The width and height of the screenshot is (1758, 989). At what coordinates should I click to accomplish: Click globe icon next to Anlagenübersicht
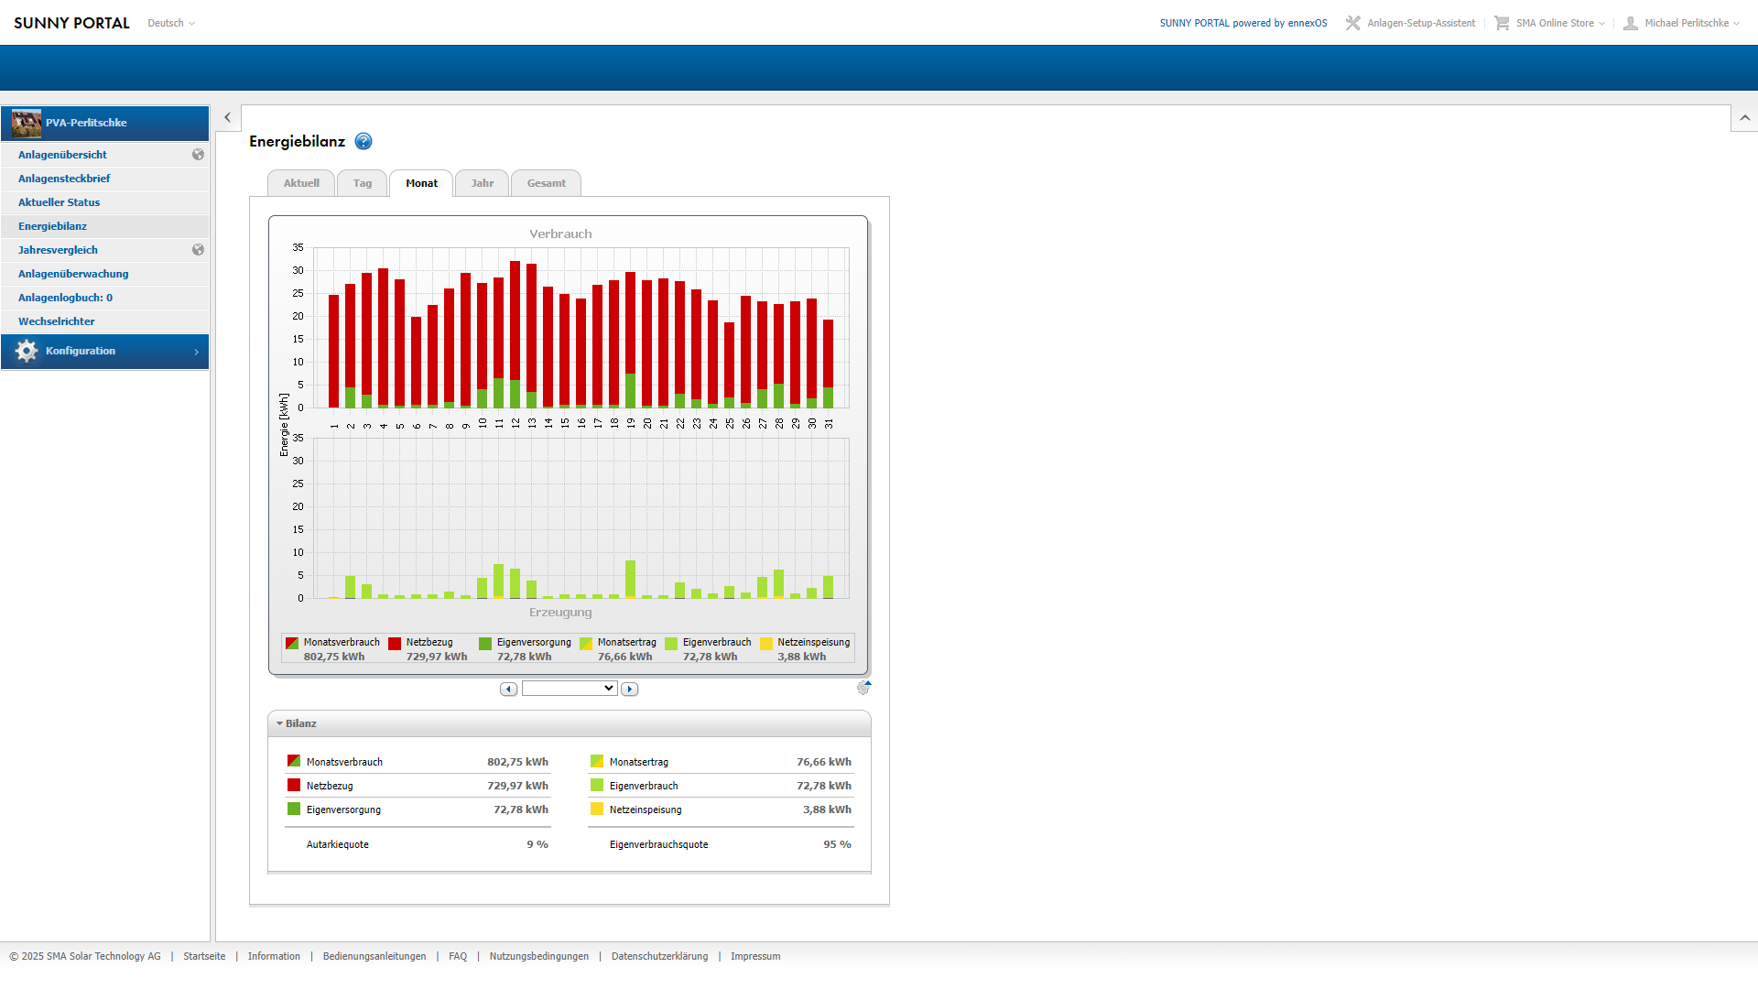point(198,155)
